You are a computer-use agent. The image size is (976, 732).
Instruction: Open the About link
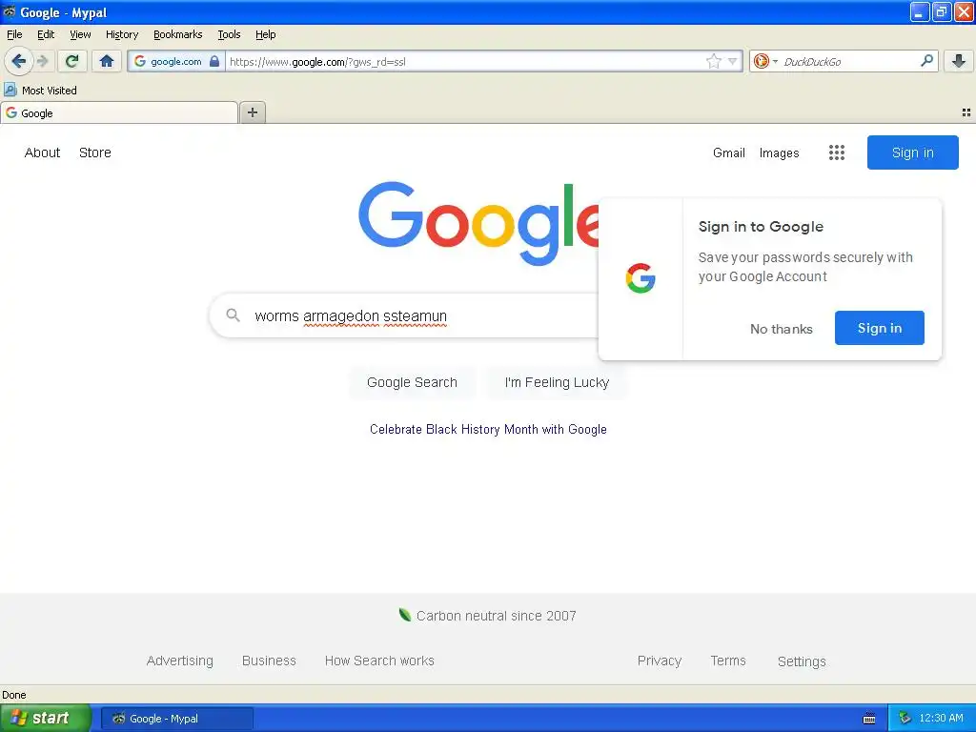[42, 152]
